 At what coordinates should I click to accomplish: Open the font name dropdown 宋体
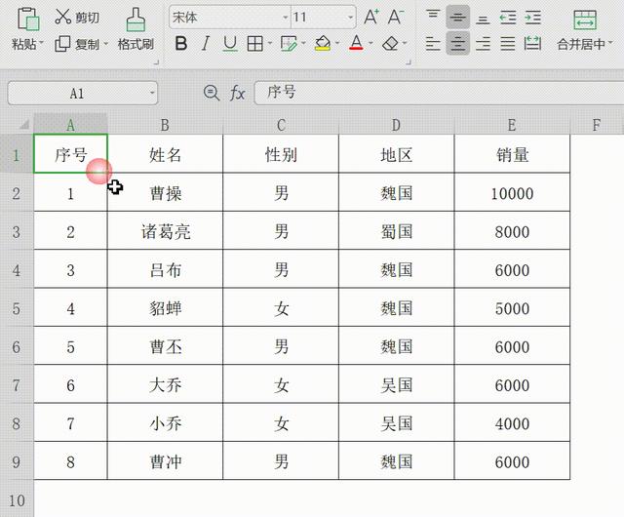coord(286,18)
